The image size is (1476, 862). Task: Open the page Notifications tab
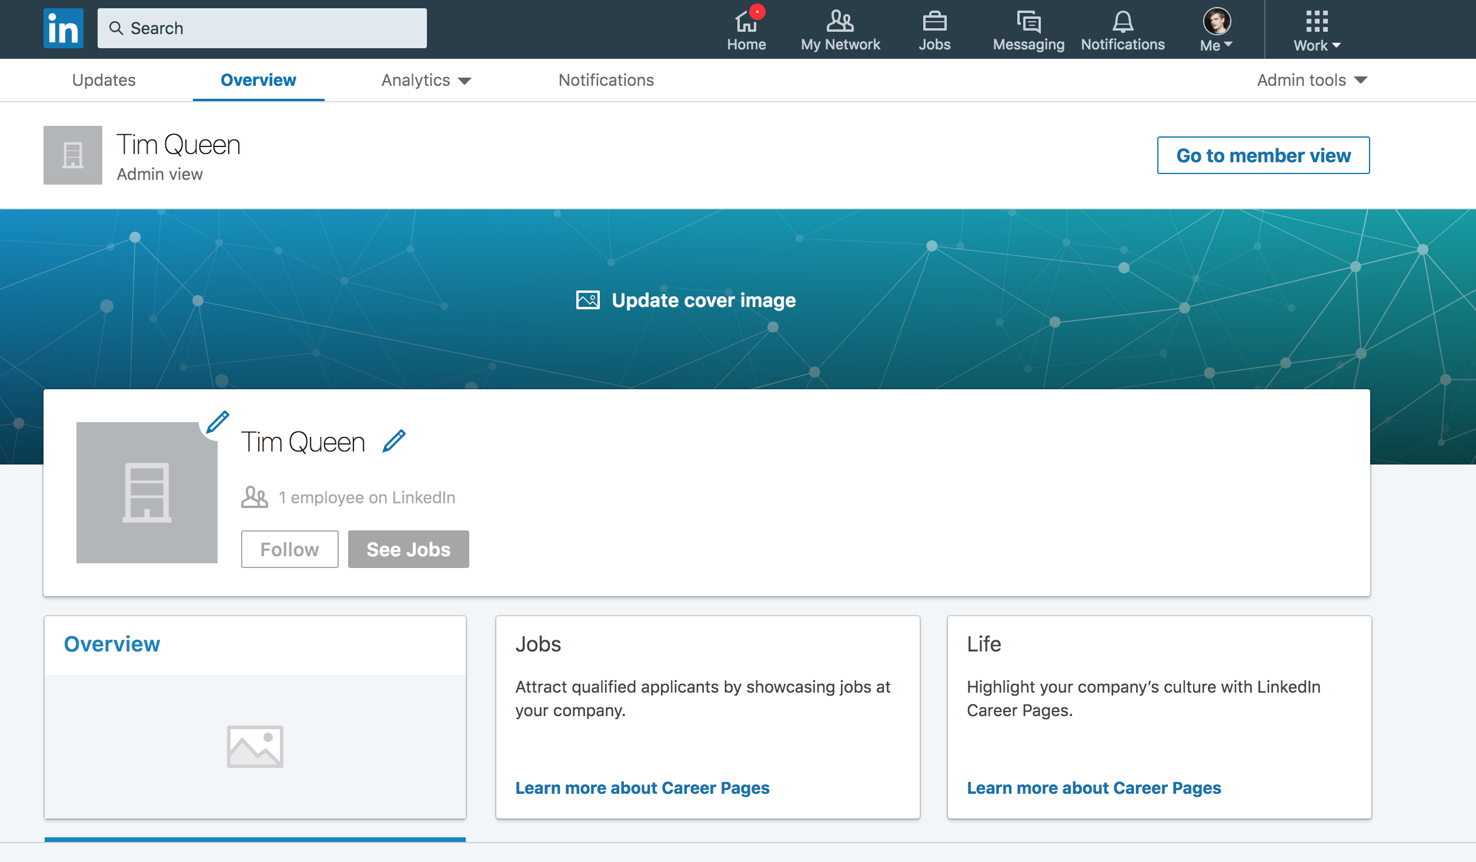606,80
